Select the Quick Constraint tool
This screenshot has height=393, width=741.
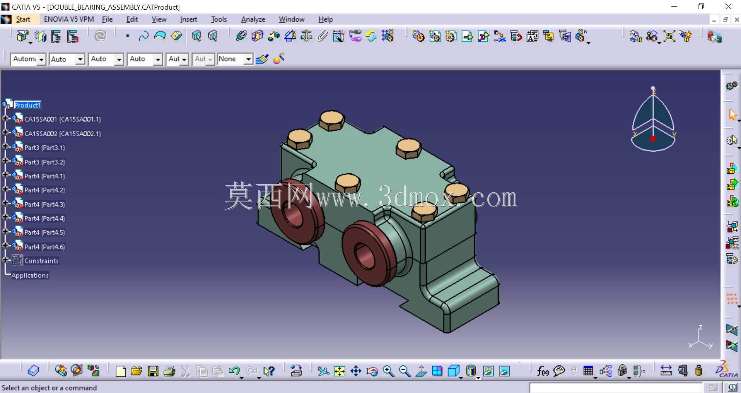click(338, 36)
